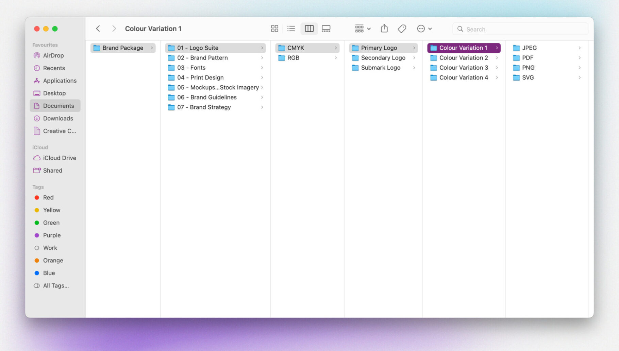The height and width of the screenshot is (351, 619).
Task: Open Recents in the sidebar
Action: 55,68
